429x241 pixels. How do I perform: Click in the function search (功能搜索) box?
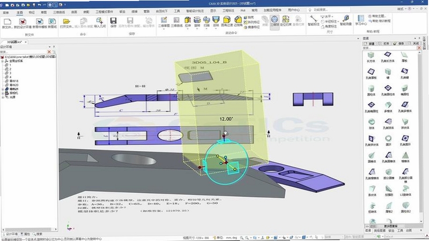pos(328,10)
